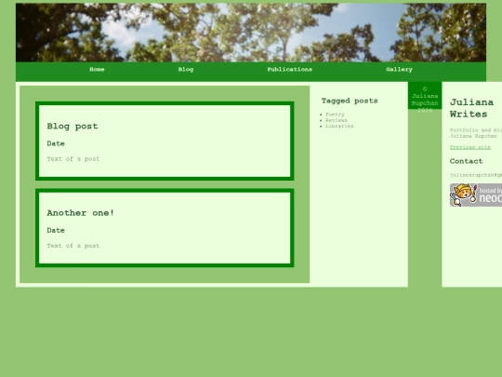Go to the Blog page
This screenshot has width=502, height=377.
pos(186,70)
